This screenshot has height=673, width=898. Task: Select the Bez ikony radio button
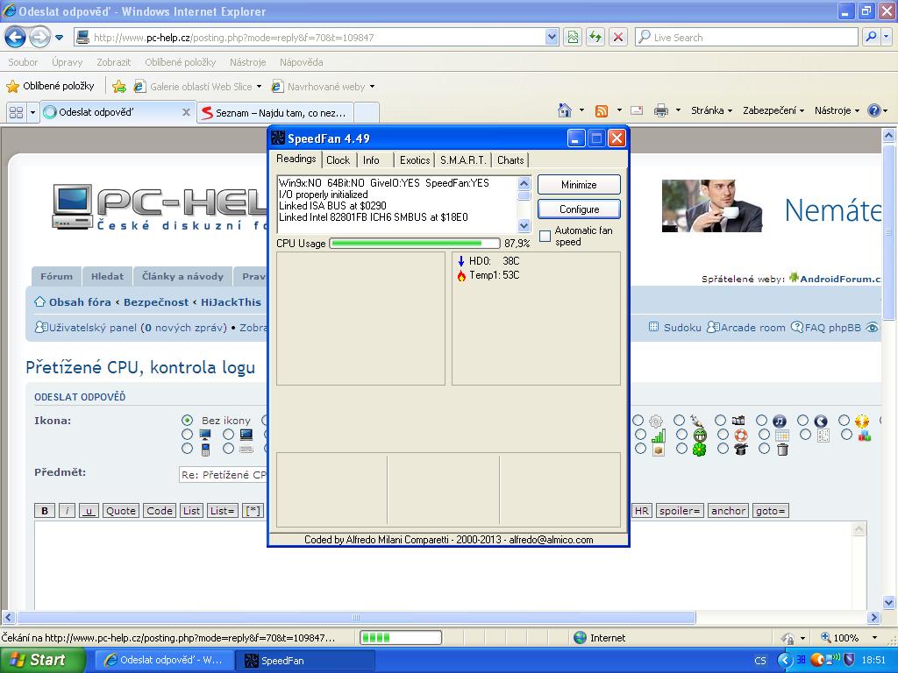(x=187, y=420)
